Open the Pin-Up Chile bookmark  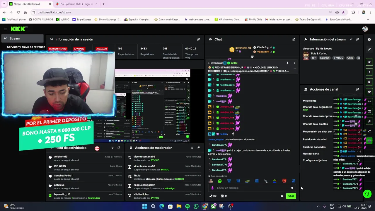(x=253, y=20)
